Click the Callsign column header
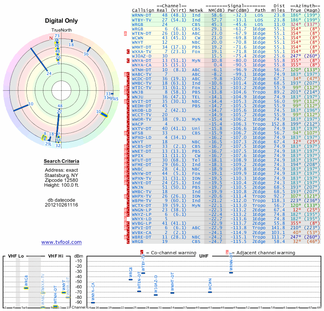 [143, 11]
